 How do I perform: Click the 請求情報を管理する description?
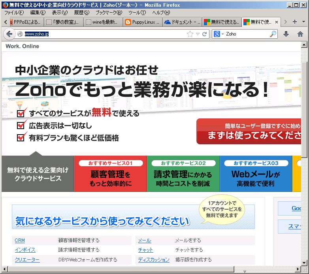coord(79,250)
